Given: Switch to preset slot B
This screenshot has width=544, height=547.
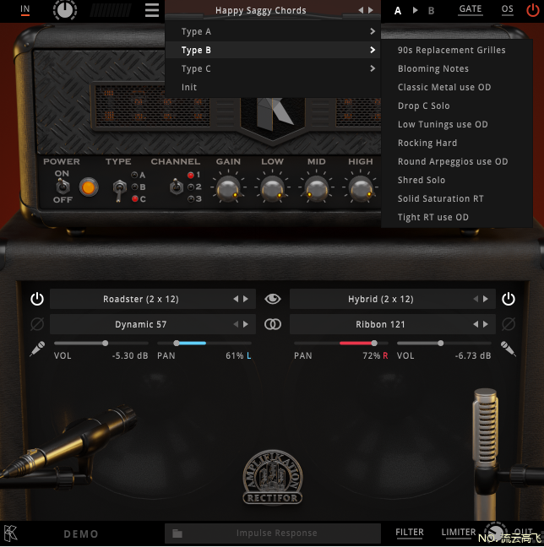Looking at the screenshot, I should point(431,10).
